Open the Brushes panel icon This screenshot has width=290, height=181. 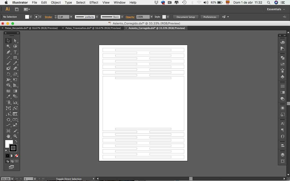(282, 70)
